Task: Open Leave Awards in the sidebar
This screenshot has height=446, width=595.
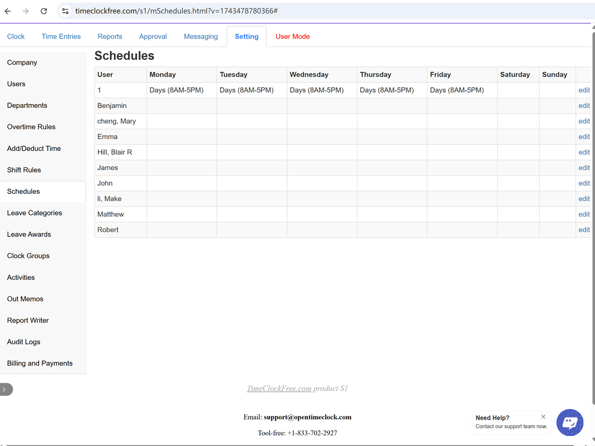Action: click(43, 234)
